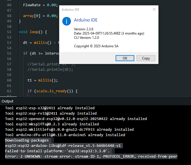
Task: Click the Version 2.3.6 text in dialog
Action: [84, 29]
